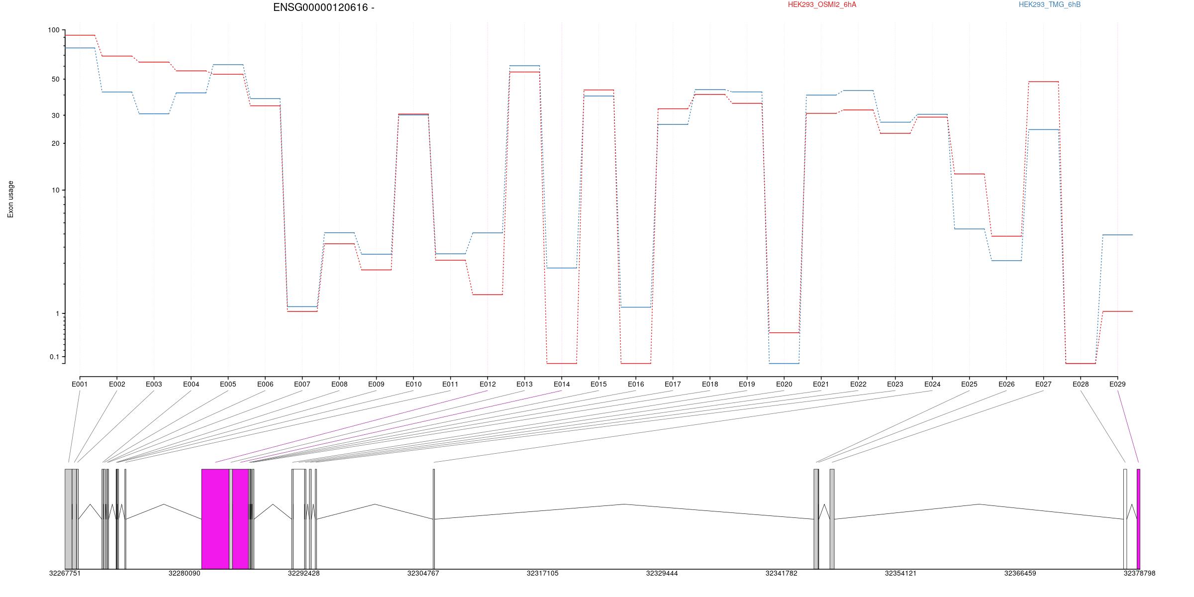This screenshot has height=597, width=1194.
Task: Click the y-axis tick value 50
Action: point(55,79)
